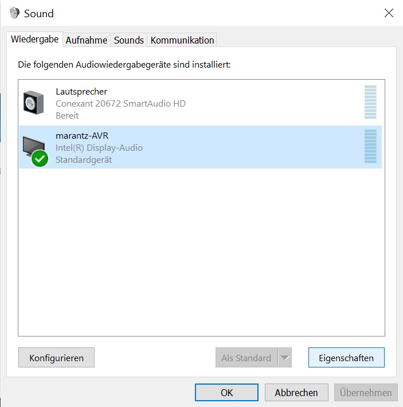Click the Als Standard button
Screen dimensions: 403x407
(247, 358)
